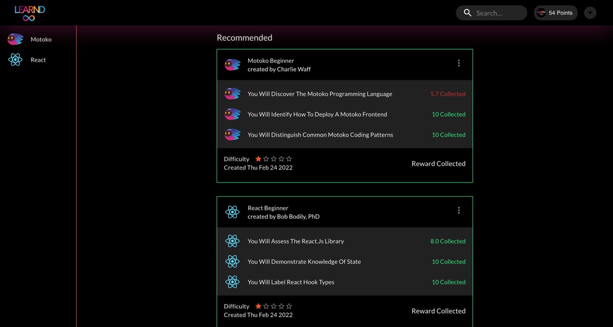
Task: Click the '8.0 Collected' score
Action: (x=448, y=241)
